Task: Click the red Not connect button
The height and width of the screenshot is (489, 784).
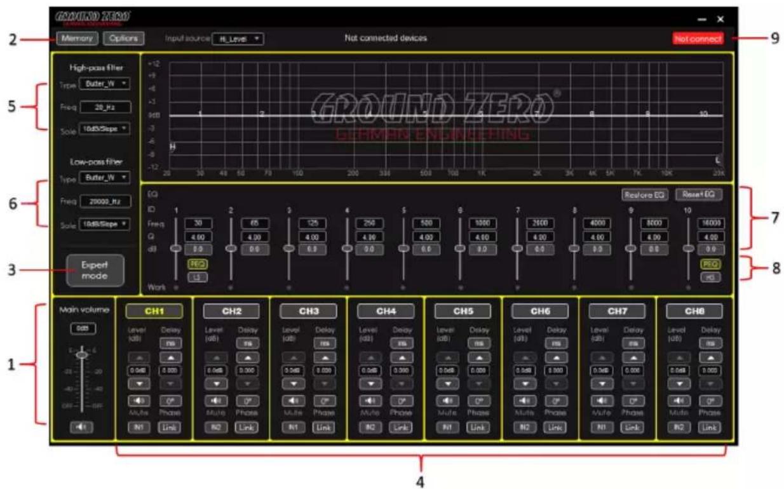Action: coord(698,39)
